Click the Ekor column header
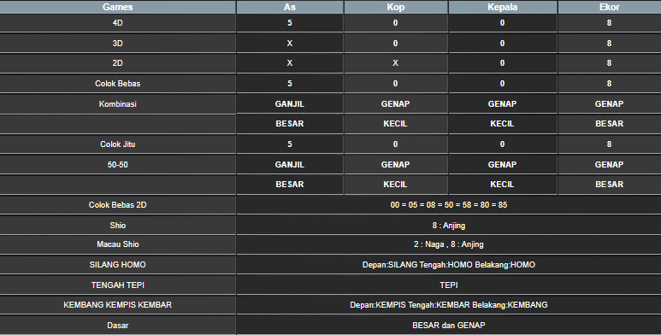The image size is (661, 335). [609, 7]
